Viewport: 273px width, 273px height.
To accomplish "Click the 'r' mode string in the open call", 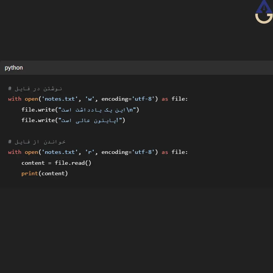I will [x=90, y=152].
